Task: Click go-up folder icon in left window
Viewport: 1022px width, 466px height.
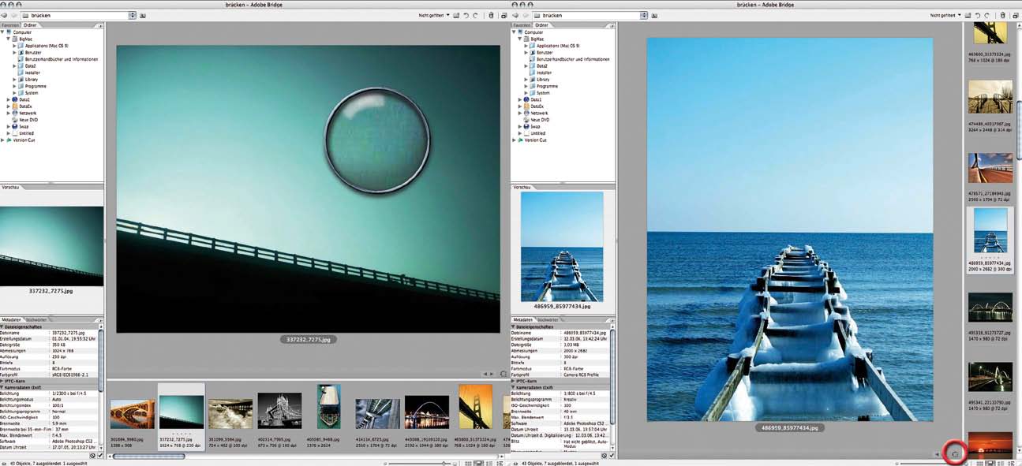Action: 144,15
